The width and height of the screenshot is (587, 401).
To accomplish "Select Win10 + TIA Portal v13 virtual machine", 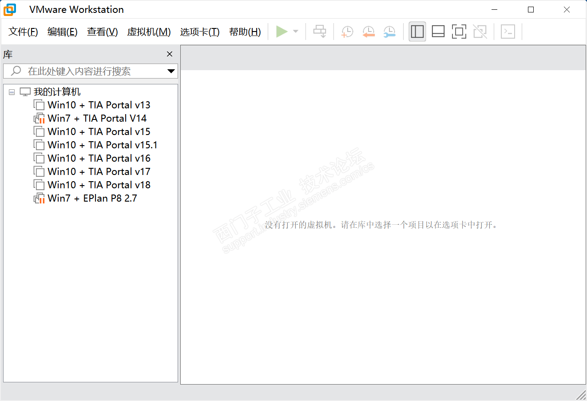I will pyautogui.click(x=99, y=105).
